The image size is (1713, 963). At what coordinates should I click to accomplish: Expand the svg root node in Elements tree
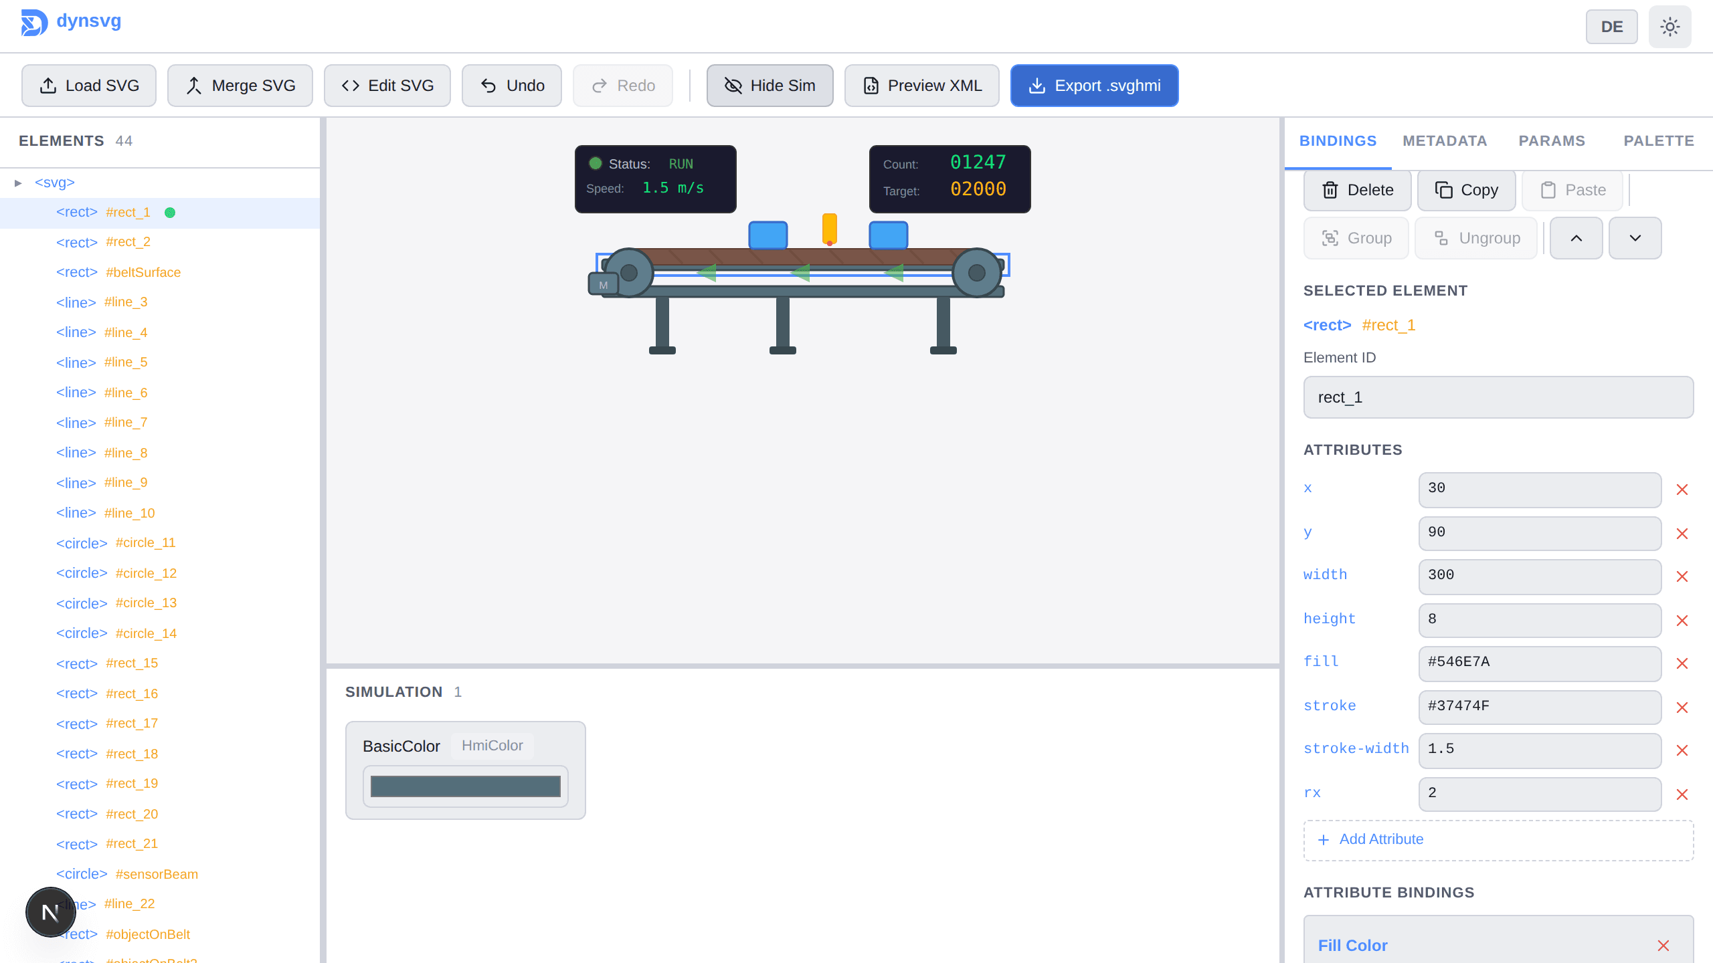coord(17,182)
